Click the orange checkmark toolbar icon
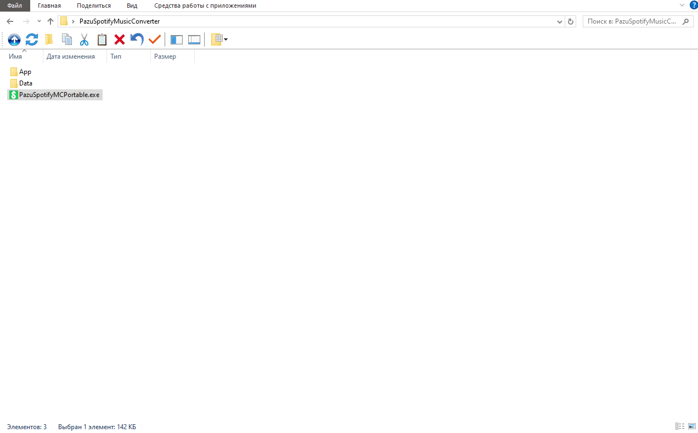Image resolution: width=698 pixels, height=433 pixels. tap(154, 39)
